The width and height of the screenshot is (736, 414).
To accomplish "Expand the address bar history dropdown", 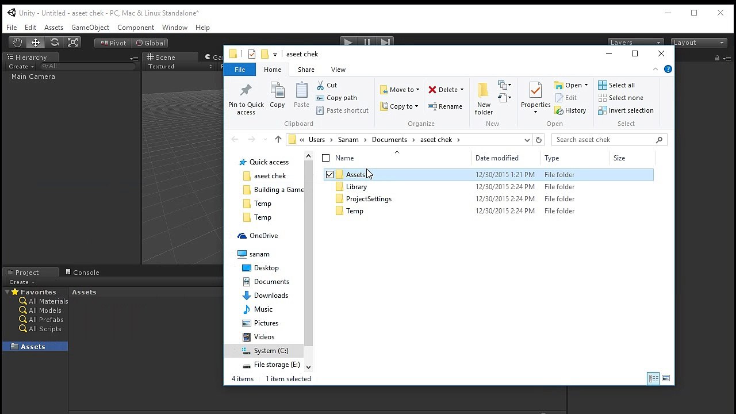I will click(x=527, y=140).
